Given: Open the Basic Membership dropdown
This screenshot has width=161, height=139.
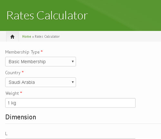Looking at the screenshot, I should (41, 62).
